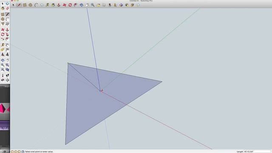This screenshot has height=153, width=272.
Task: Select the Rectangle tool in left palette
Action: (3, 14)
